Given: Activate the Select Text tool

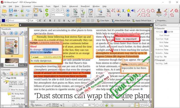Looking at the screenshot, I should (40, 11).
